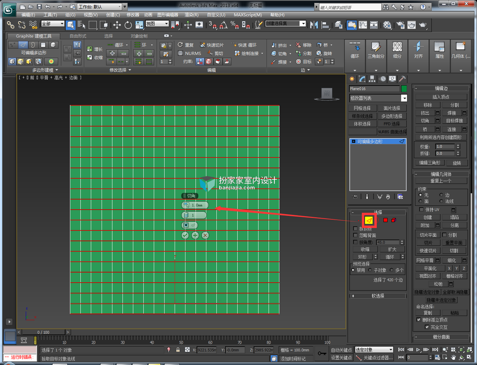This screenshot has width=477, height=365.
Task: Open the Rendering (渲染) menu
Action: pyautogui.click(x=191, y=15)
